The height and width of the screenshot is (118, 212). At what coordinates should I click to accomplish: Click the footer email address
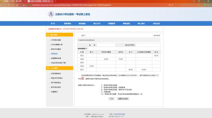[x=98, y=114]
